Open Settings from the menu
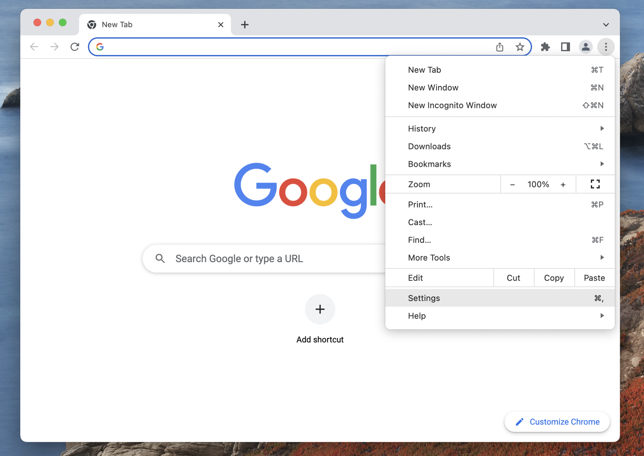Image resolution: width=644 pixels, height=456 pixels. [x=500, y=298]
